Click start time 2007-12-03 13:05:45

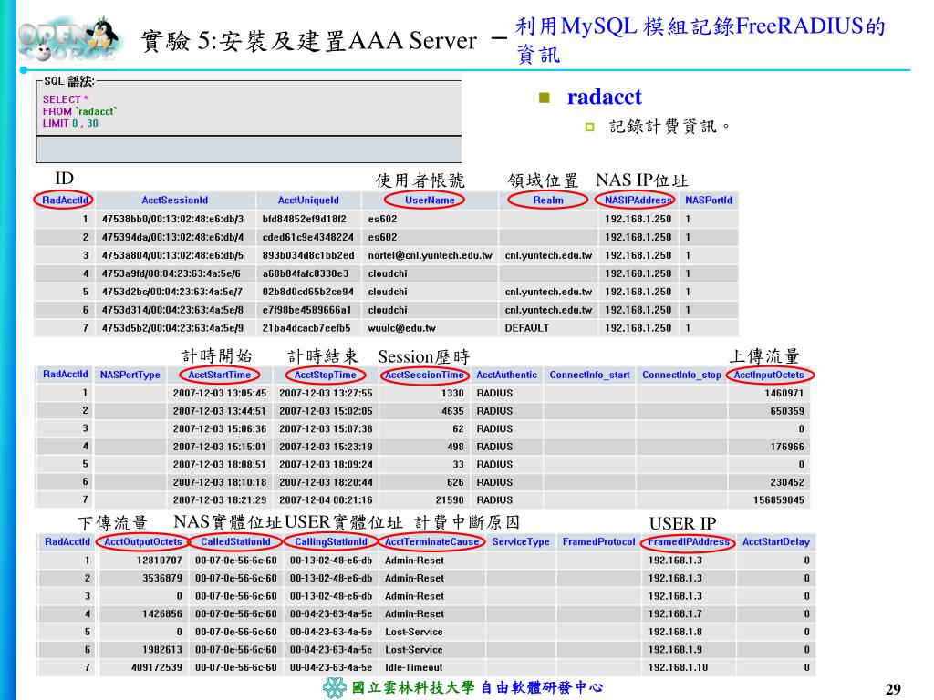pos(219,394)
